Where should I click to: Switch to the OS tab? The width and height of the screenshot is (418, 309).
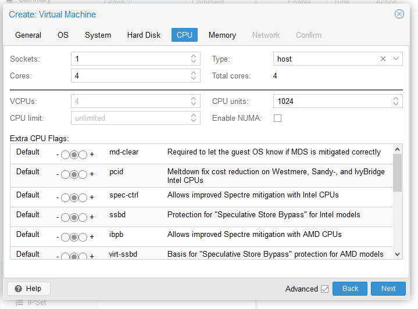63,35
